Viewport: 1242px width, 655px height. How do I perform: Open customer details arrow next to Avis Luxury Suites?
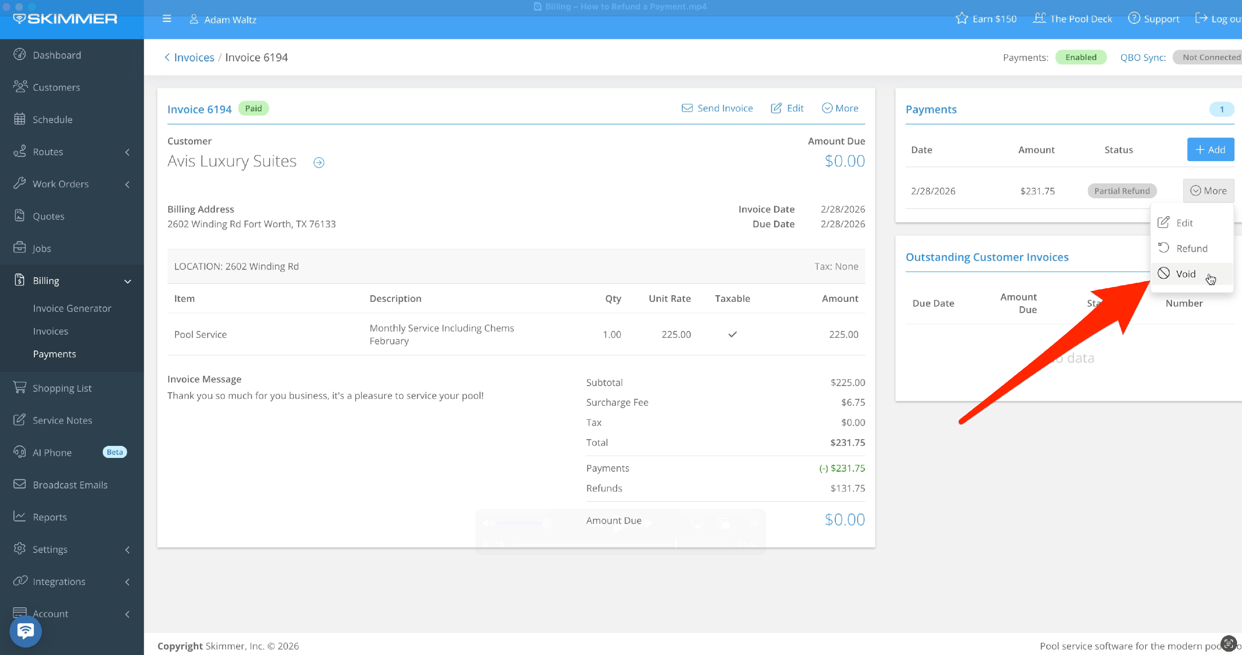(x=319, y=163)
